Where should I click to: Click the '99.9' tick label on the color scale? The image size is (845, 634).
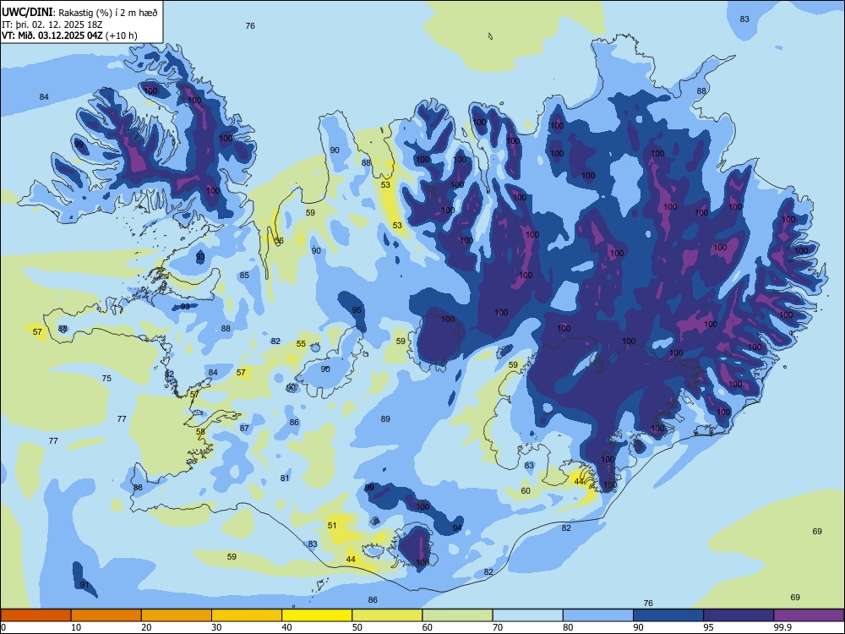point(782,627)
